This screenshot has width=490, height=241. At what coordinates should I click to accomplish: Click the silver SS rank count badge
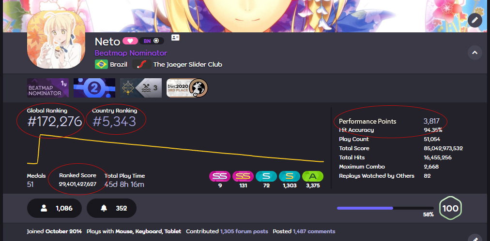[220, 176]
